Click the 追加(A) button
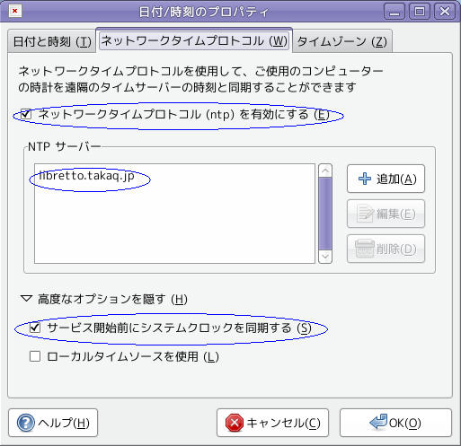 386,179
